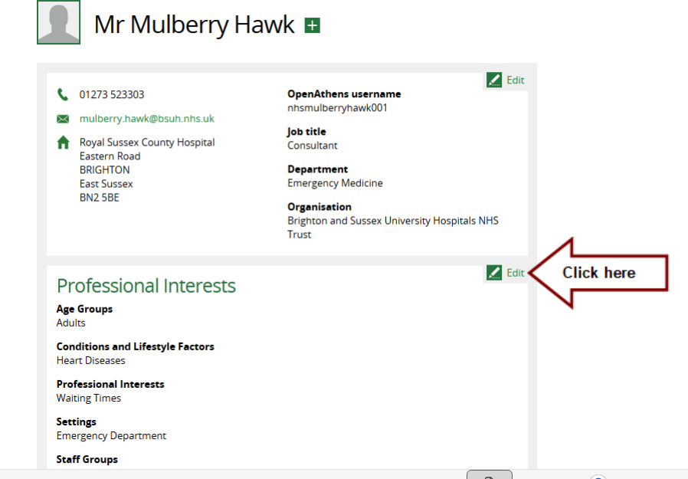
Task: Click the Heart Diseases condition entry
Action: [x=90, y=360]
